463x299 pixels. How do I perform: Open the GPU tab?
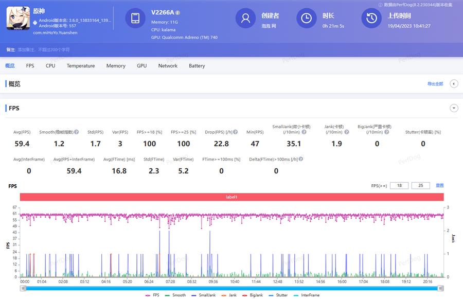pyautogui.click(x=141, y=66)
